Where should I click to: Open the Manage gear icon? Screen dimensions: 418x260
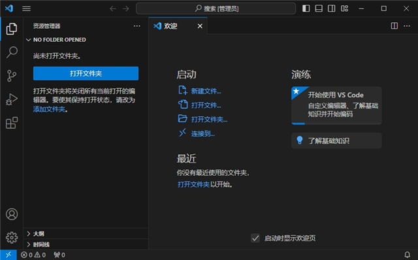tap(12, 237)
